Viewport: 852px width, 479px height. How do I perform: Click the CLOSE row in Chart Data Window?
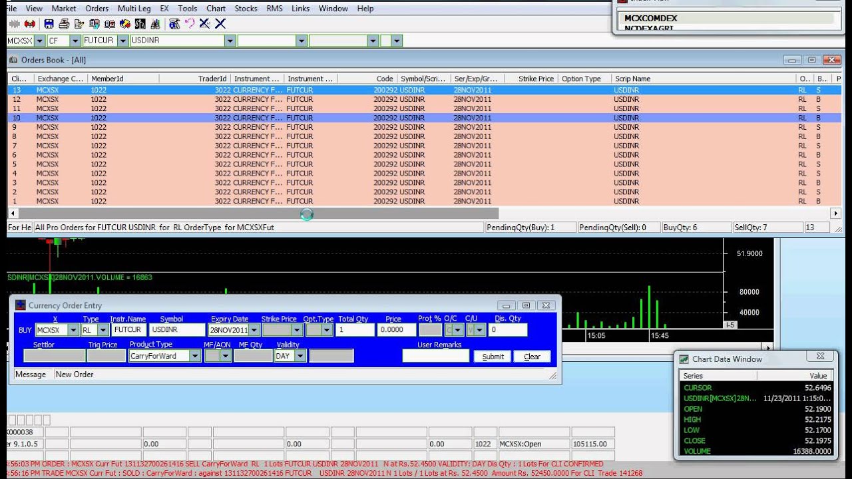click(x=757, y=440)
